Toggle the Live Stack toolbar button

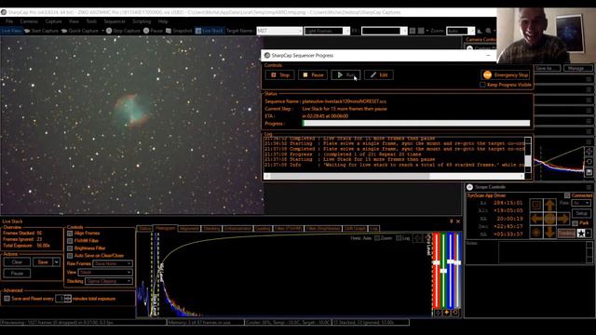[x=209, y=31]
